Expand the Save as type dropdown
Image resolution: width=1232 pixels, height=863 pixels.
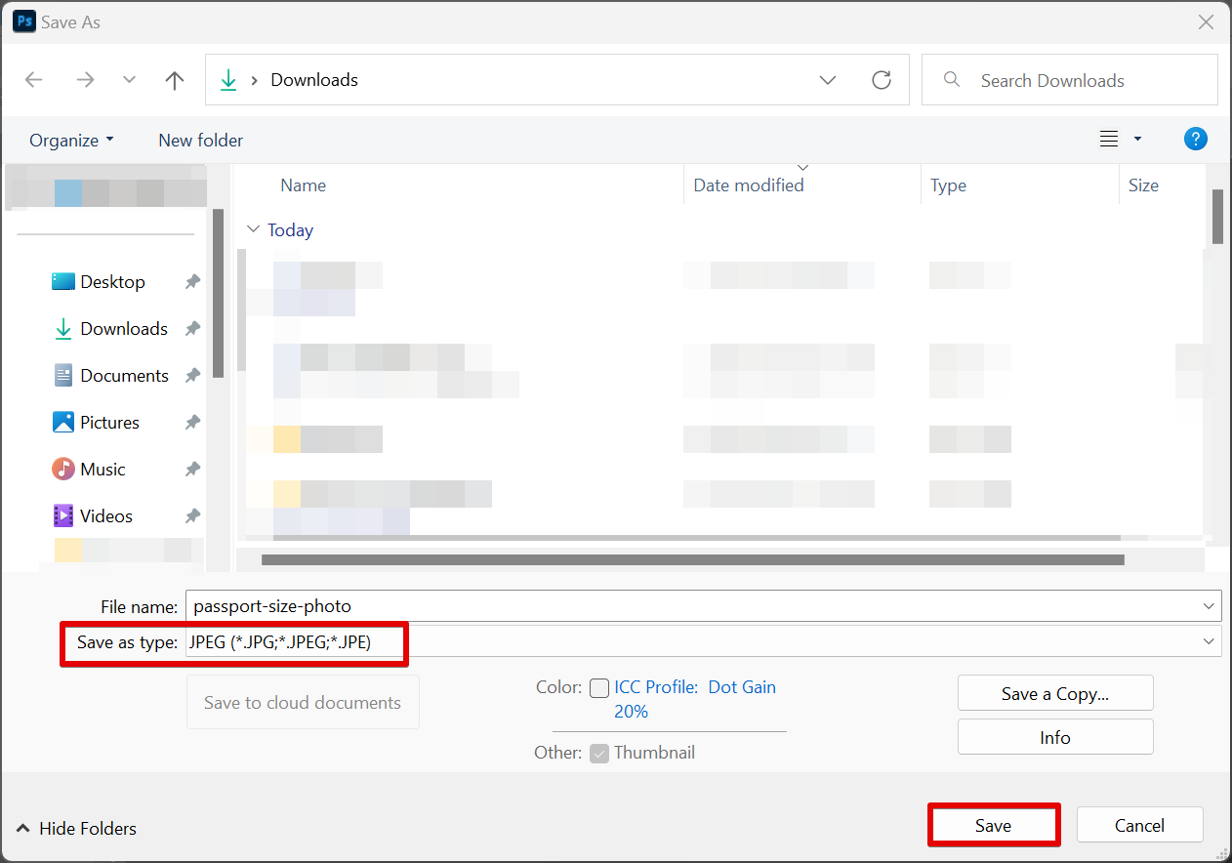pos(1210,641)
